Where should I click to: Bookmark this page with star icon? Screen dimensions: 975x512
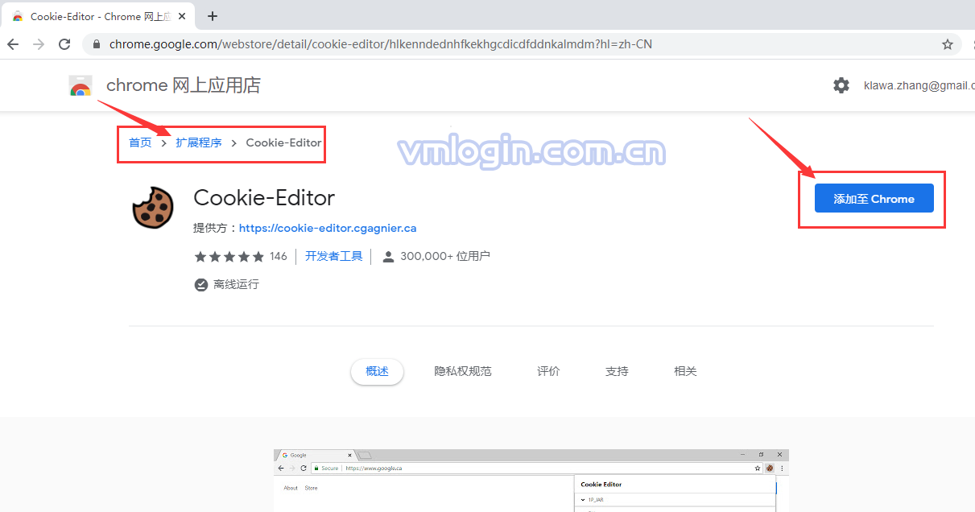click(x=948, y=44)
